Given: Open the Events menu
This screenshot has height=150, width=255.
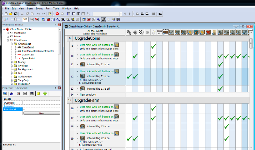Looking at the screenshot, I should pos(39,8).
